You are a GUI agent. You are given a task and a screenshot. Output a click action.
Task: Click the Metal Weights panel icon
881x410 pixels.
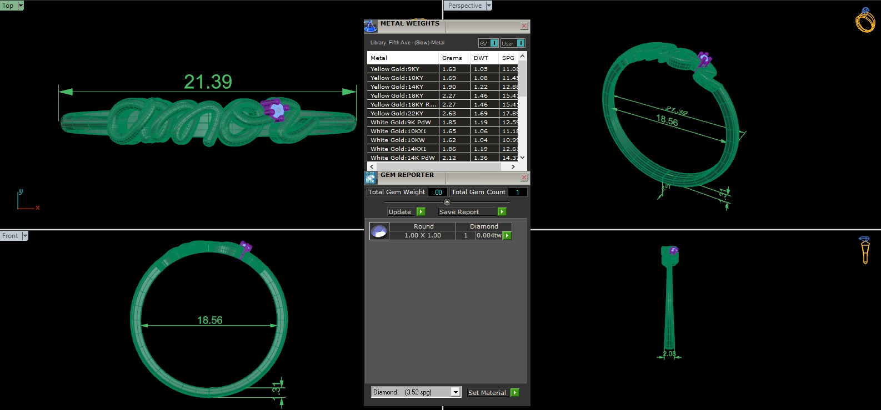click(371, 26)
